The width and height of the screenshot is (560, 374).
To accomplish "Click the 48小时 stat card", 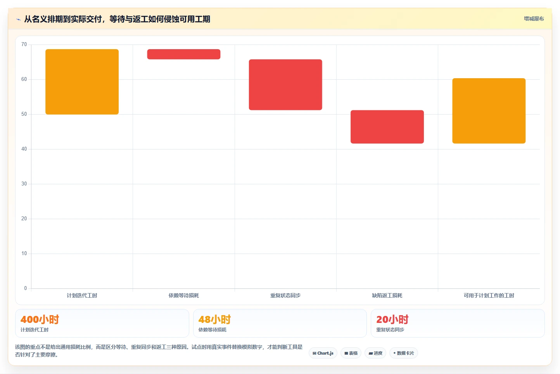I will tap(280, 323).
